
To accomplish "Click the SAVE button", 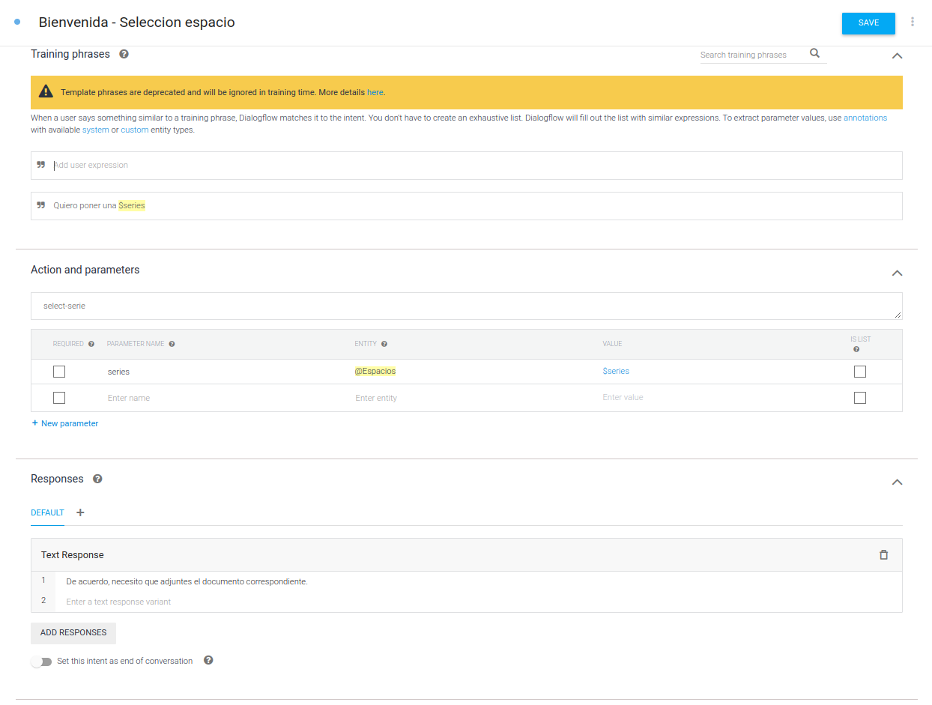I will [x=868, y=23].
